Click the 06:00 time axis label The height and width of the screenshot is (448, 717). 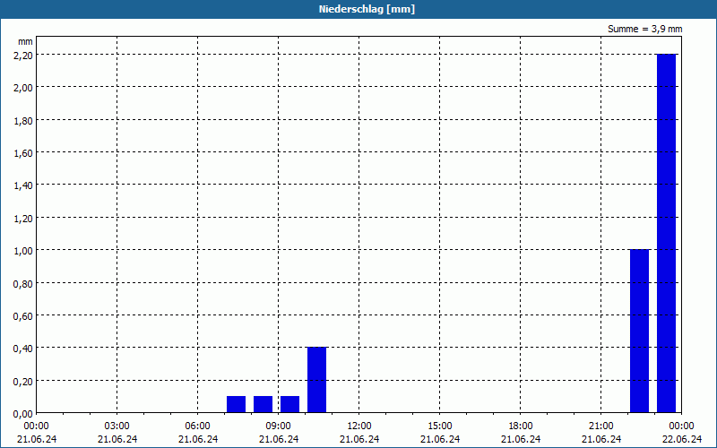pyautogui.click(x=197, y=426)
